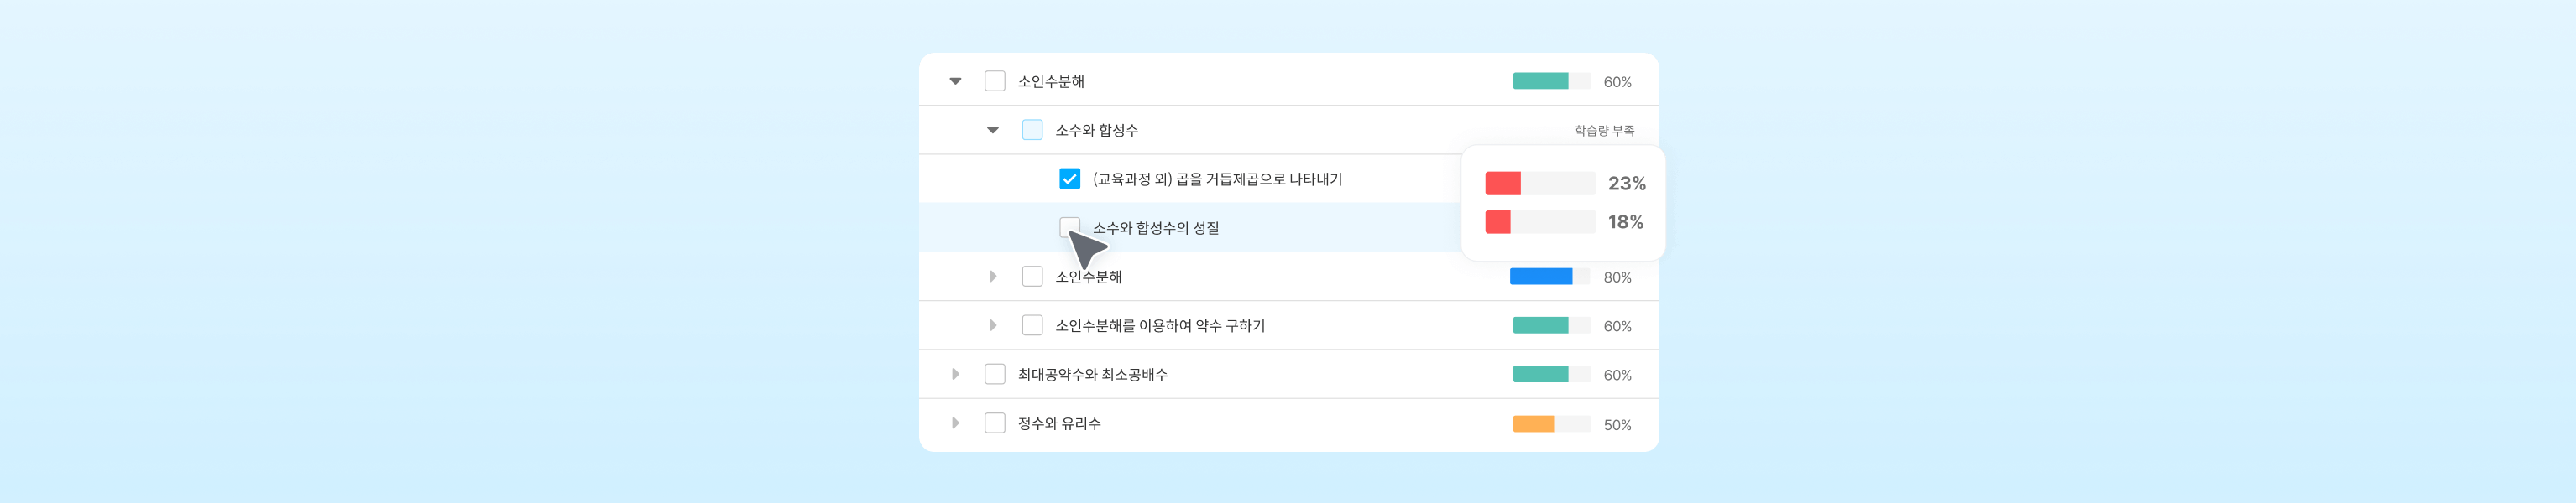Select the (교육과정 외) 곱을 거듭제곱으로 나타내기 label
Image resolution: width=2576 pixels, height=503 pixels.
point(1217,179)
